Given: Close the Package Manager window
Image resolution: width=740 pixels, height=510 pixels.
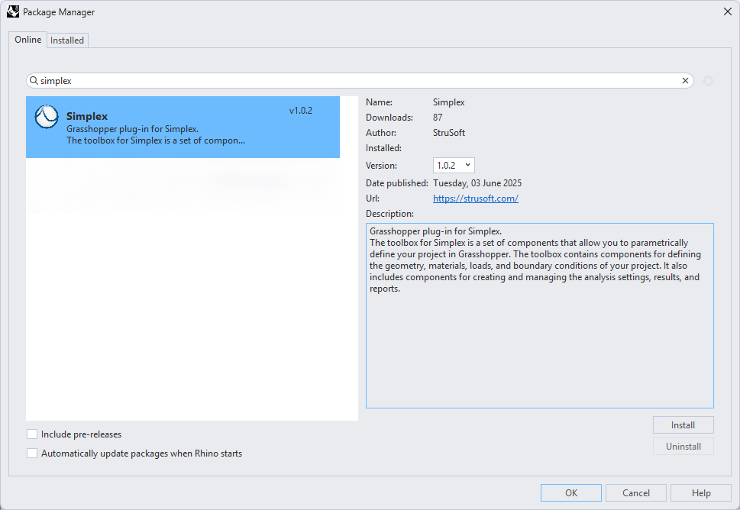Looking at the screenshot, I should click(726, 11).
